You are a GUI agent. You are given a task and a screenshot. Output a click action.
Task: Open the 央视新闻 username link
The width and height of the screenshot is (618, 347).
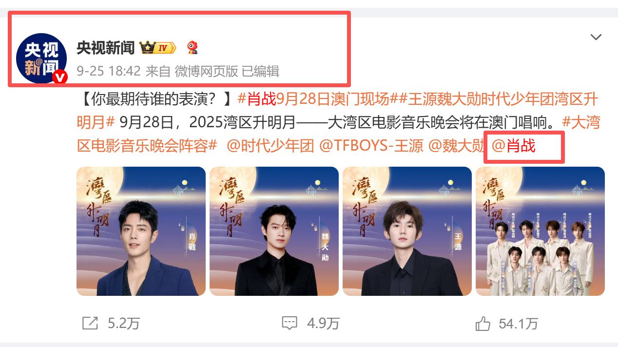click(106, 48)
